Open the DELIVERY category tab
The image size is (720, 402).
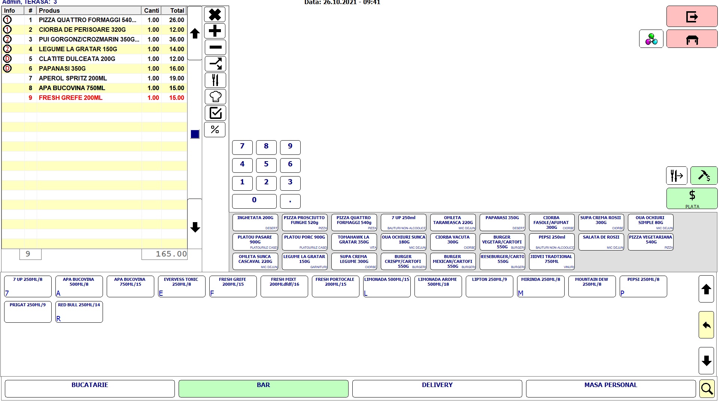[x=437, y=388]
